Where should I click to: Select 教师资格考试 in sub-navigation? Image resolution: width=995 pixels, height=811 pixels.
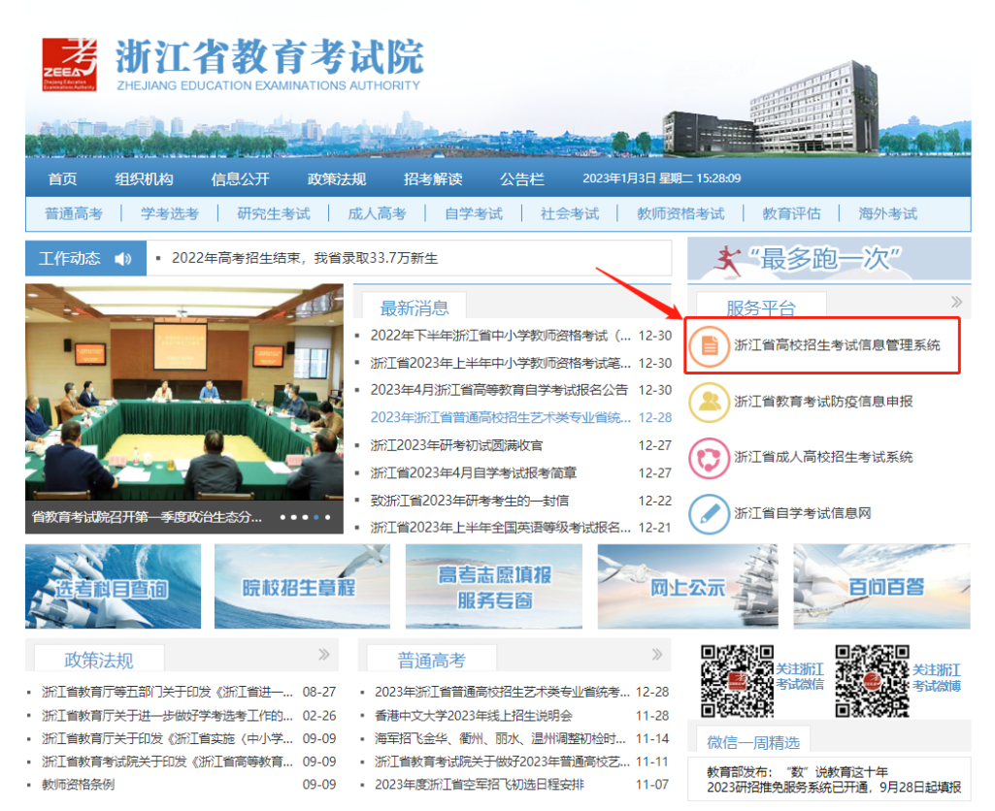680,214
